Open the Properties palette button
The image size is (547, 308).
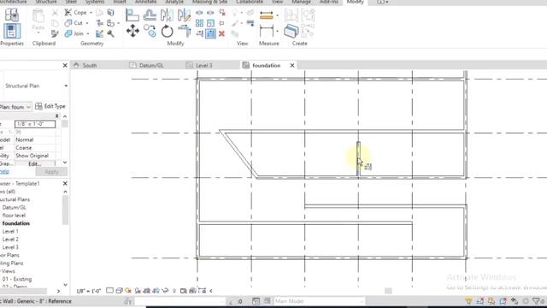pos(11,32)
